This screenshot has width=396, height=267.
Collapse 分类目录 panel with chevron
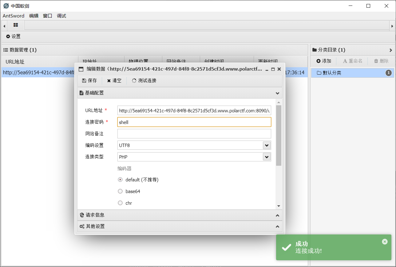tap(391, 50)
